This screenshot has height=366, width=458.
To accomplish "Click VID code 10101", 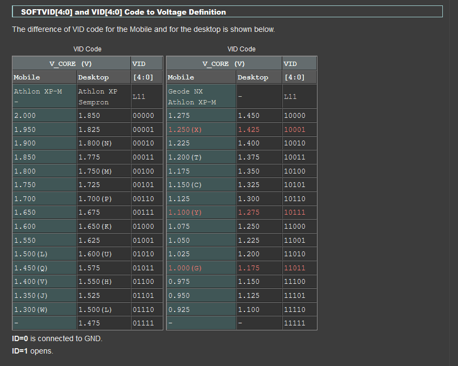I will click(295, 185).
